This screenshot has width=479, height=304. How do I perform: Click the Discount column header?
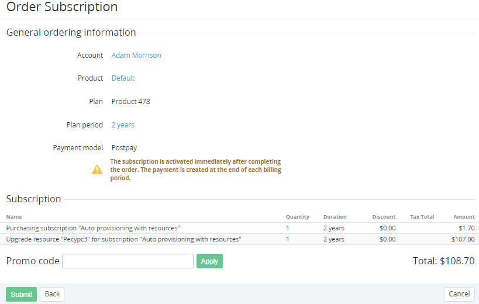384,217
